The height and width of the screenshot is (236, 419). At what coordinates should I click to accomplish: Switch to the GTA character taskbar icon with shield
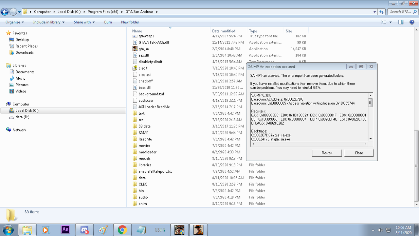tap(179, 230)
